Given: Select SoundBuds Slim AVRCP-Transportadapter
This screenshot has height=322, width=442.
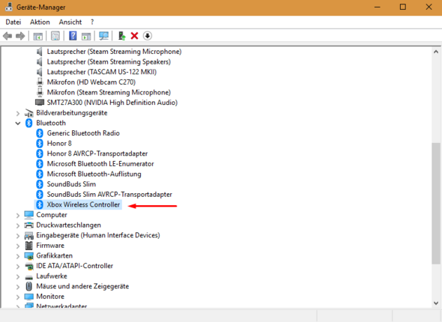Looking at the screenshot, I should click(109, 195).
